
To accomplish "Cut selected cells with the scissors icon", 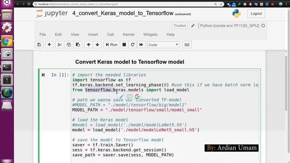I will [x=59, y=45].
